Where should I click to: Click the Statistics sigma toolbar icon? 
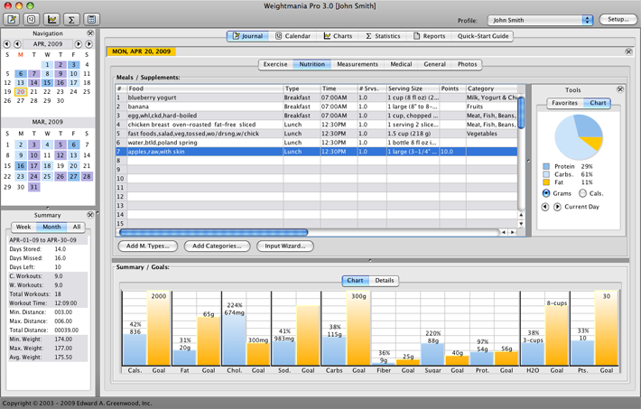71,19
